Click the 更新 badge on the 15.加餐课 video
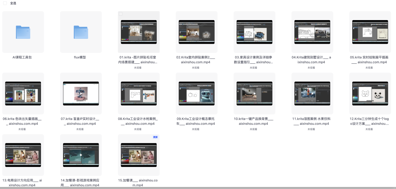The height and width of the screenshot is (189, 396). (155, 137)
